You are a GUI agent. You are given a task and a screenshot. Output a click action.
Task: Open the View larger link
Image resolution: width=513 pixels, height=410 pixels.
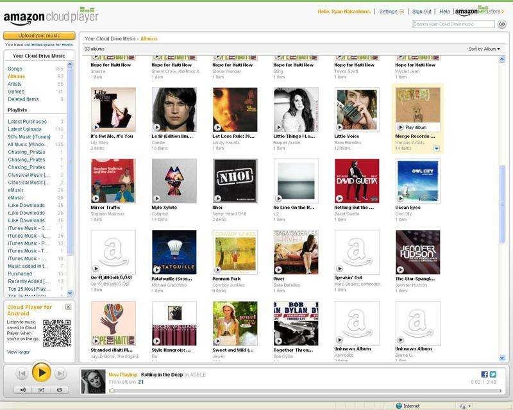(x=19, y=352)
